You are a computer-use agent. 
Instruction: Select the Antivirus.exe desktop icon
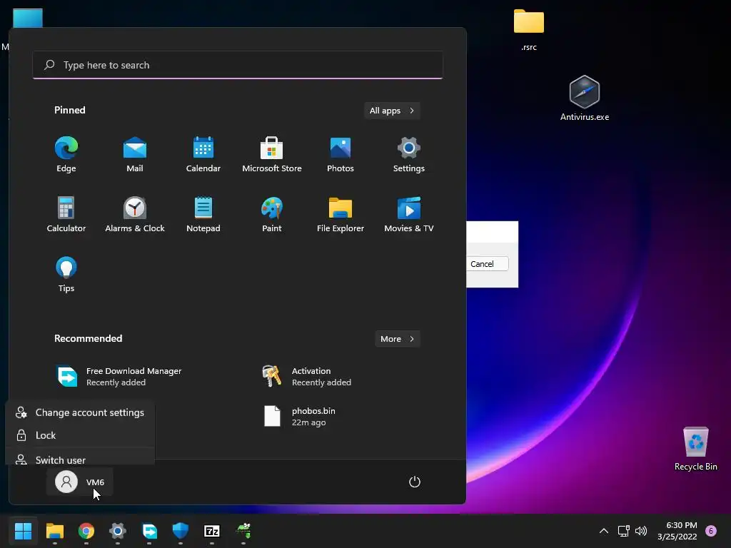[x=585, y=98]
